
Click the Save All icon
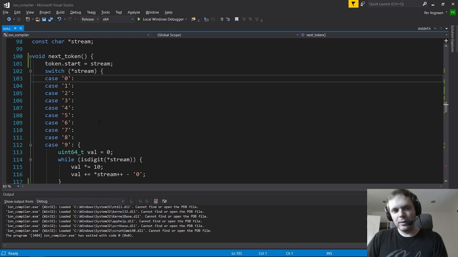coord(50,19)
